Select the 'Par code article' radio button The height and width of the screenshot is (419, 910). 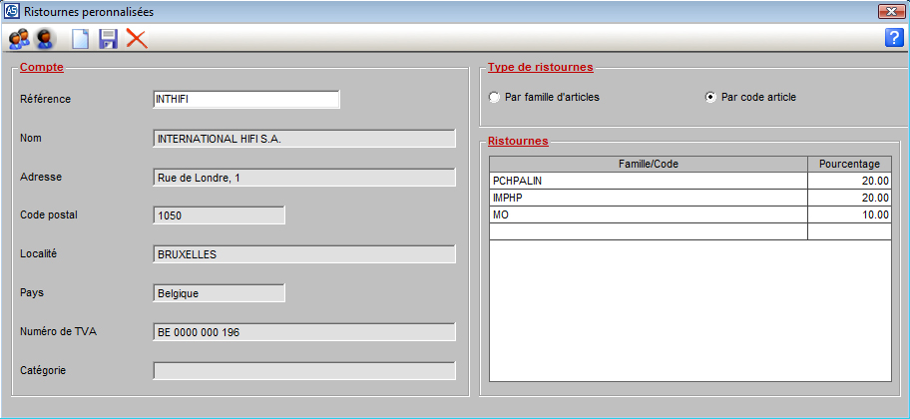[x=710, y=98]
